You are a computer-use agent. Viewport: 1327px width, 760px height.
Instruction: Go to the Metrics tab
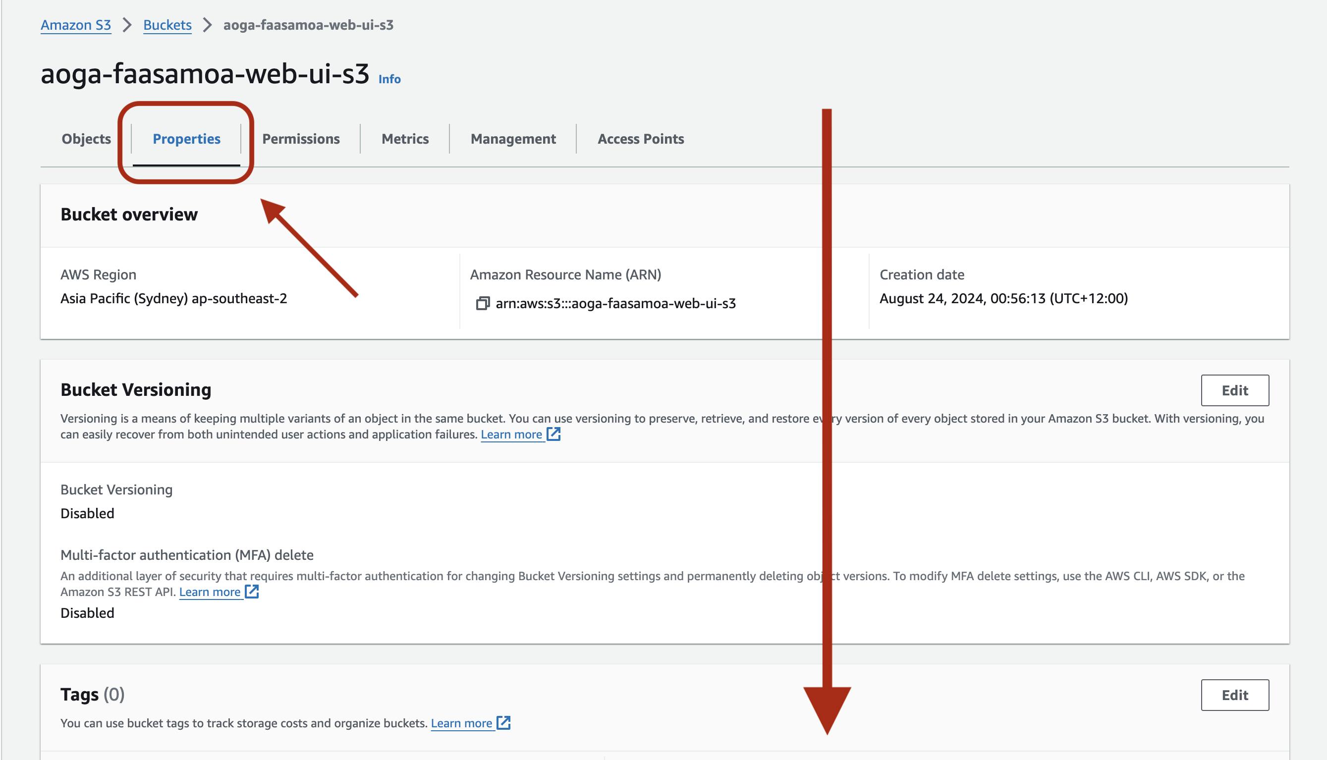pos(405,139)
